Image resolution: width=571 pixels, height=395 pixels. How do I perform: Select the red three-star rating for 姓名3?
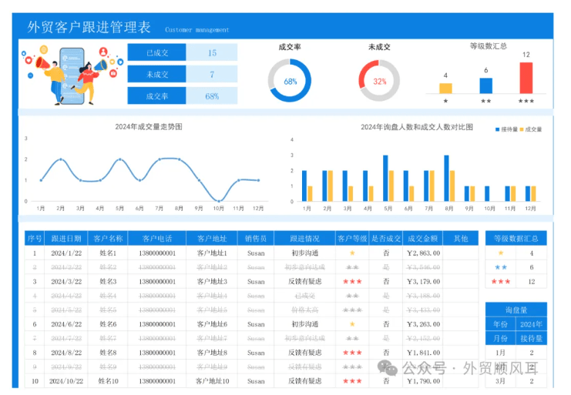(x=352, y=282)
